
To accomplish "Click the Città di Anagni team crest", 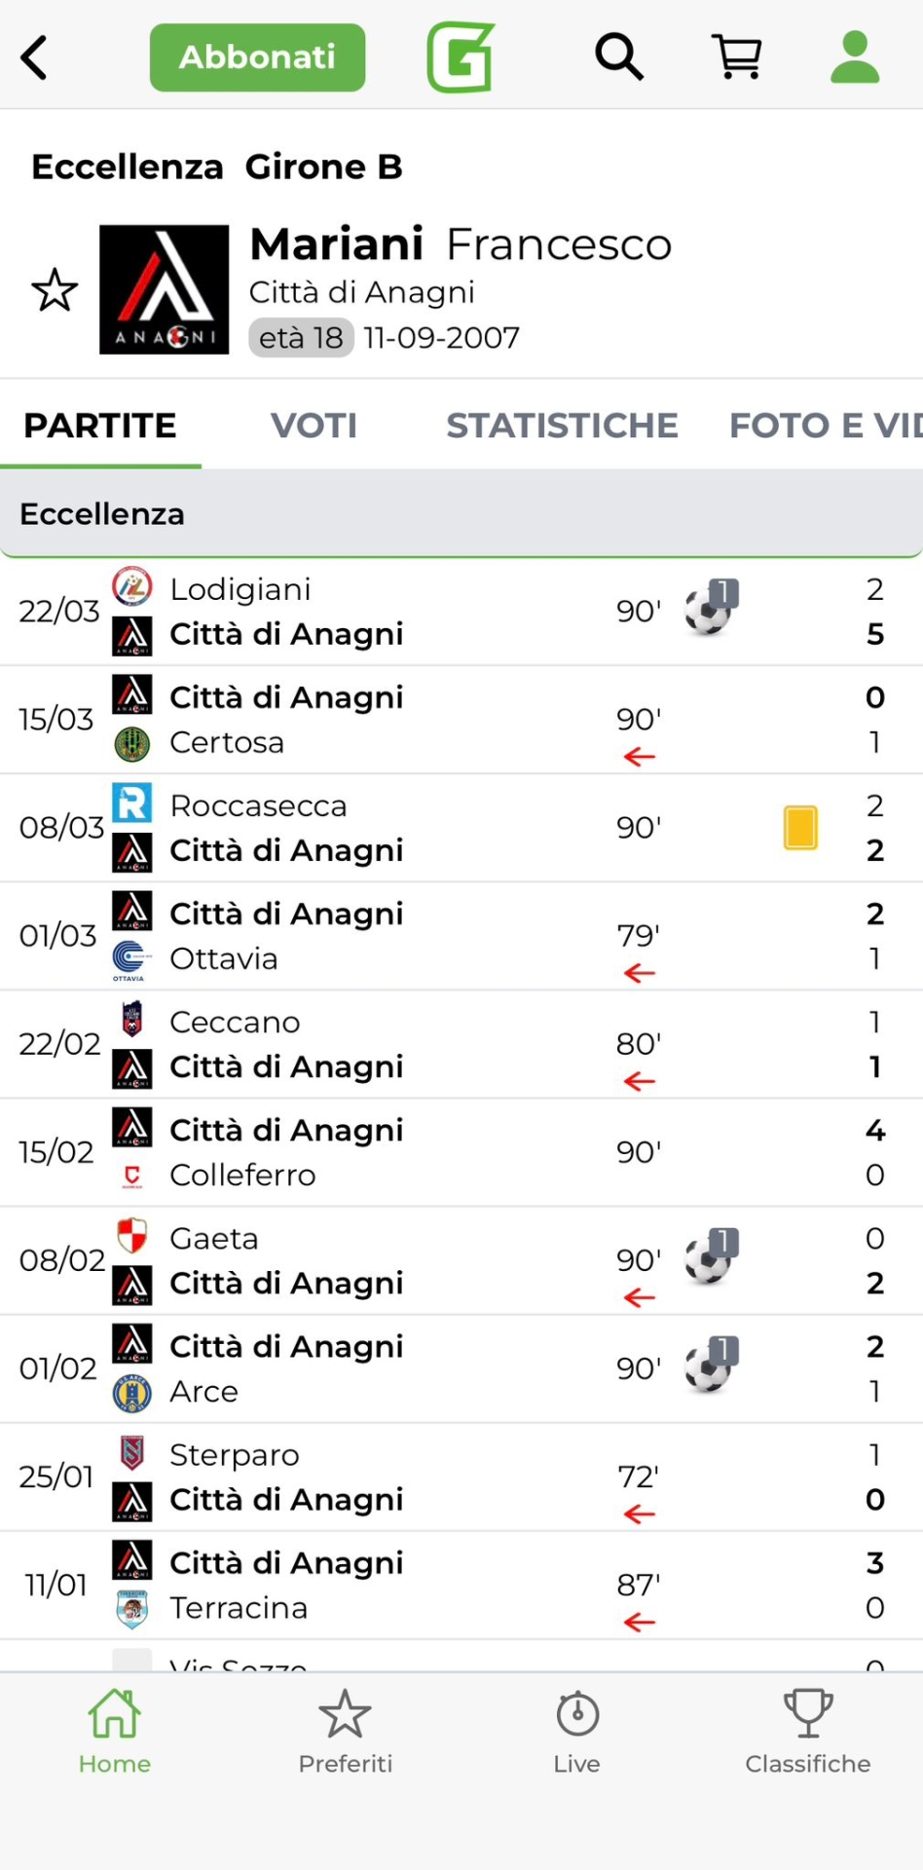I will coord(165,289).
